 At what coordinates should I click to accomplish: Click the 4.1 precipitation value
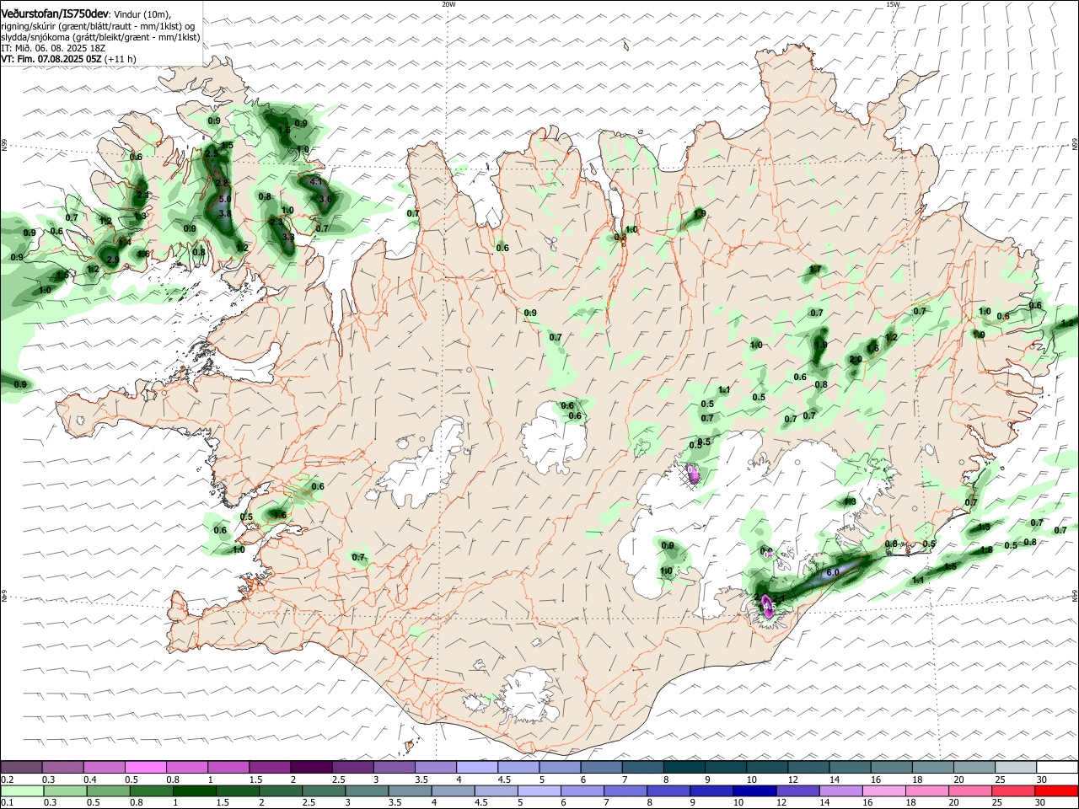(316, 181)
